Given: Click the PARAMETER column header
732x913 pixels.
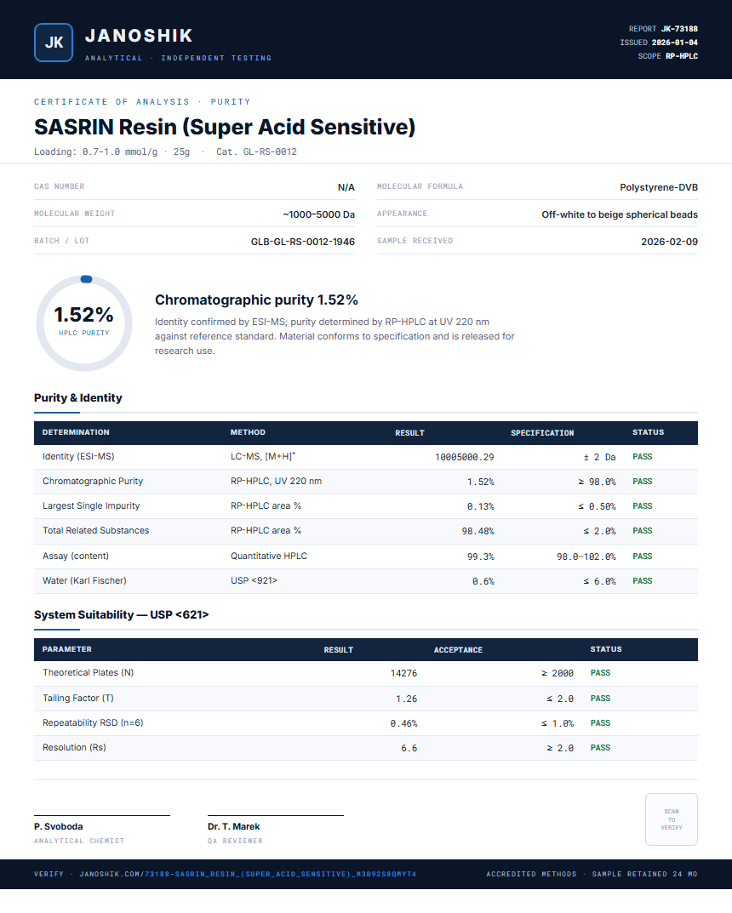Looking at the screenshot, I should (x=67, y=648).
